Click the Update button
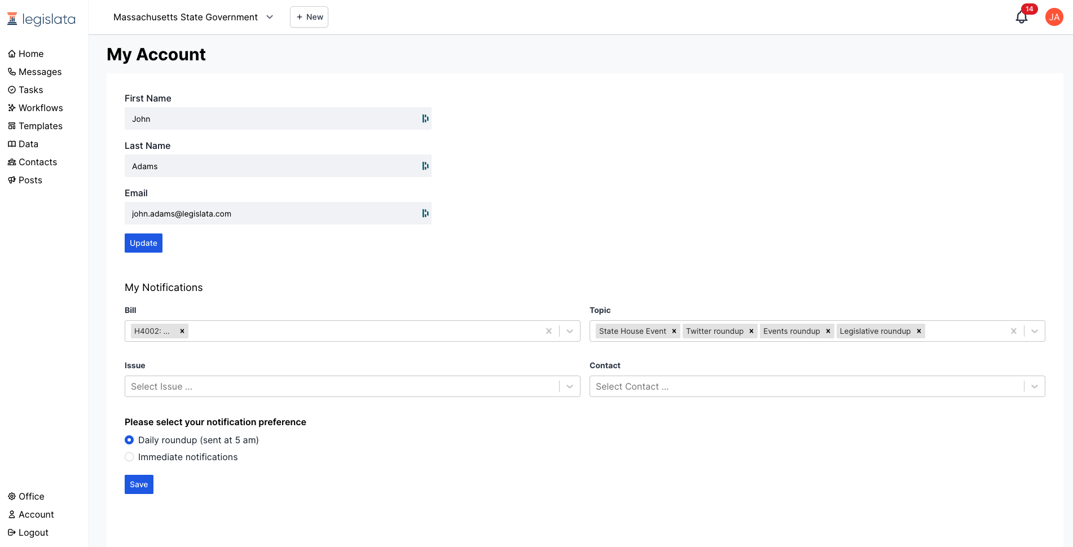 click(x=143, y=243)
